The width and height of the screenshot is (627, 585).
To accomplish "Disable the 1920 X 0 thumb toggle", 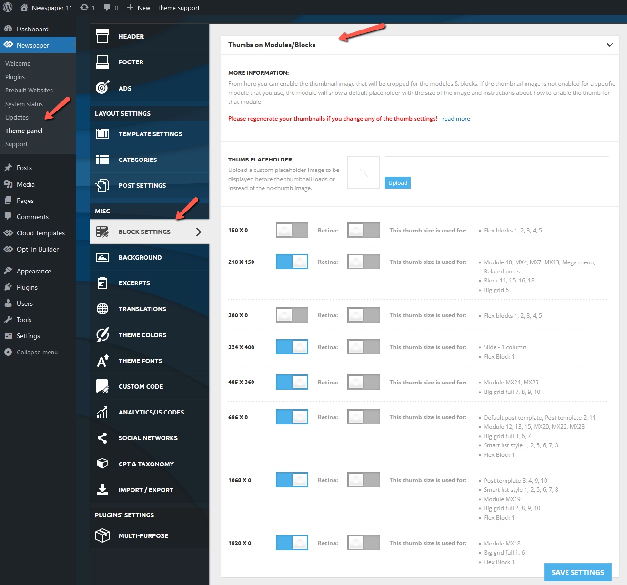I will tap(292, 543).
